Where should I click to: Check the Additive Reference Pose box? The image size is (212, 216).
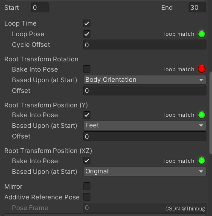tap(87, 197)
